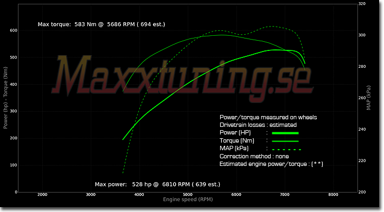Click 'Correction method : none' text
The width and height of the screenshot is (384, 212).
(254, 157)
